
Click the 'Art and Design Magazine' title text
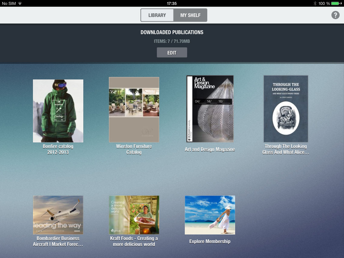pos(210,149)
